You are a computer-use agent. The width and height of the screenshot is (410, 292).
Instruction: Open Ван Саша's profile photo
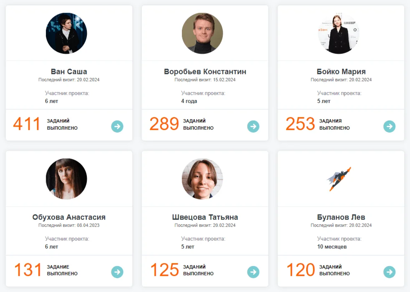click(x=66, y=33)
